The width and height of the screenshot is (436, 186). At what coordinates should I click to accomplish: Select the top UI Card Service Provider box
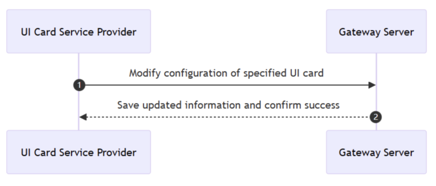tap(79, 31)
